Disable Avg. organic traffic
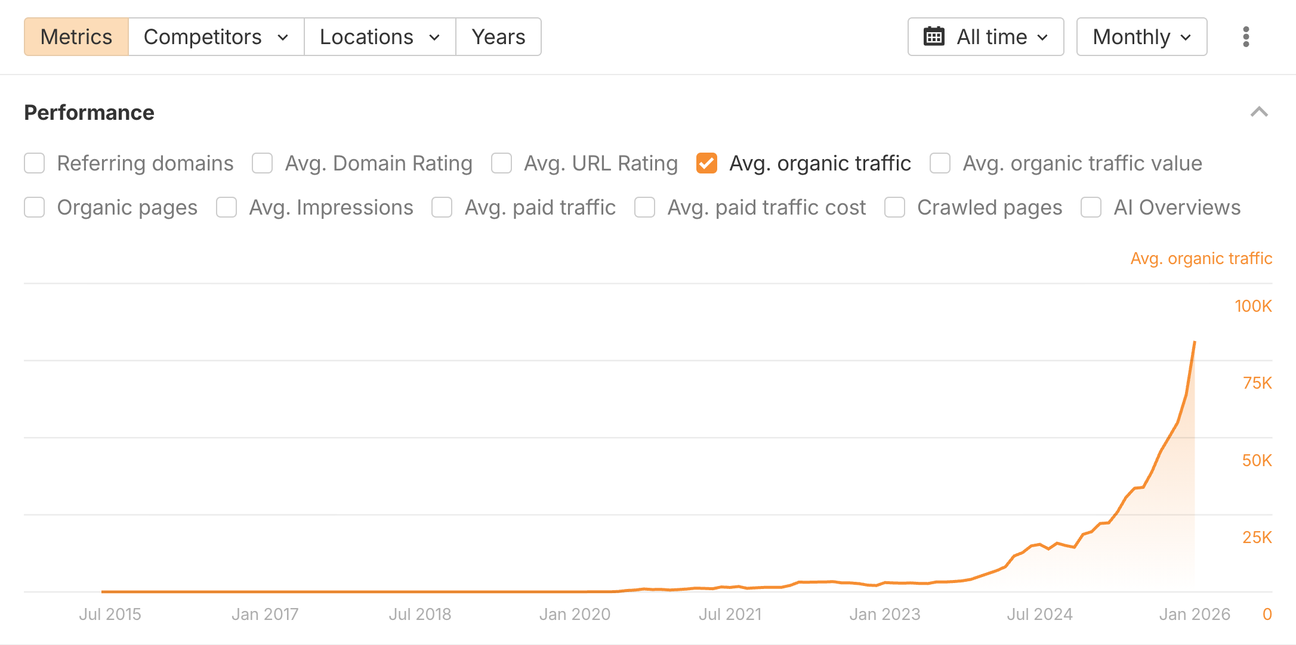The width and height of the screenshot is (1296, 645). (x=706, y=163)
